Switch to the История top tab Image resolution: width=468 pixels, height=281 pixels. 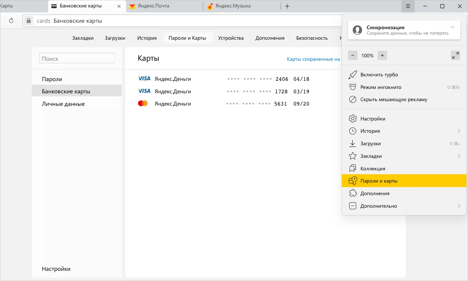[147, 38]
